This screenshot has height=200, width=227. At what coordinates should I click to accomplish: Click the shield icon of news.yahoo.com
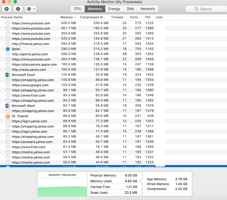tap(8, 70)
